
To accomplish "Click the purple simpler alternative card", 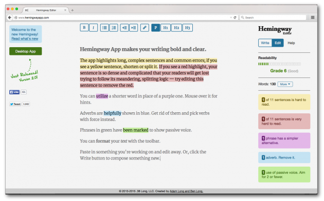I will point(284,140).
